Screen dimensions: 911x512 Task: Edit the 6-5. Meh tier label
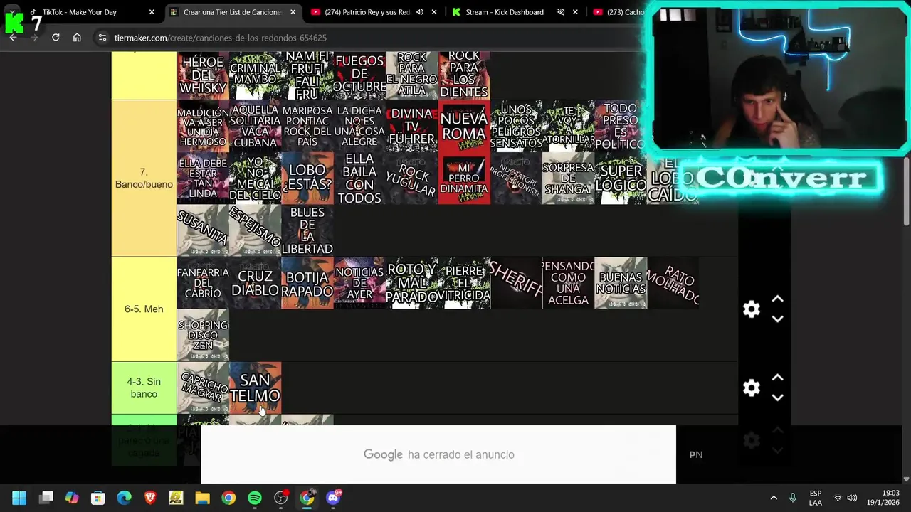tap(144, 309)
